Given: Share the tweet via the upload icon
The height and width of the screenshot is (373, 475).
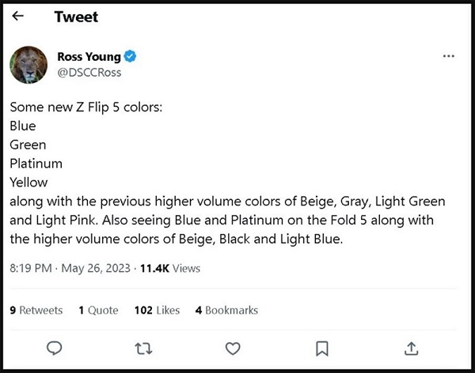Looking at the screenshot, I should point(411,348).
